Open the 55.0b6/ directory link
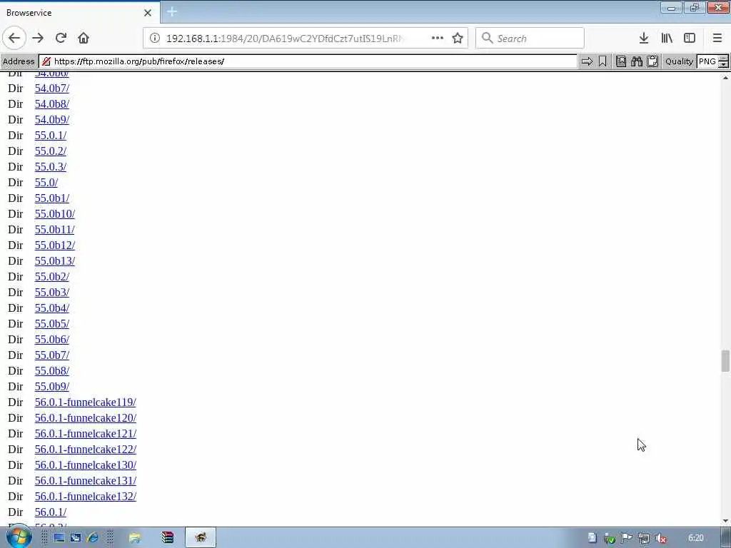The height and width of the screenshot is (548, 731). click(51, 339)
